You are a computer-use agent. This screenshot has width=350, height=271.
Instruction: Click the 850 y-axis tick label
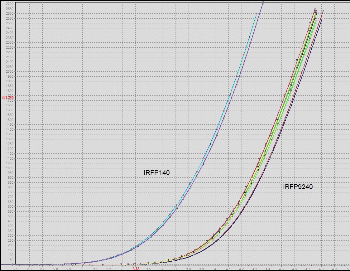10,182
